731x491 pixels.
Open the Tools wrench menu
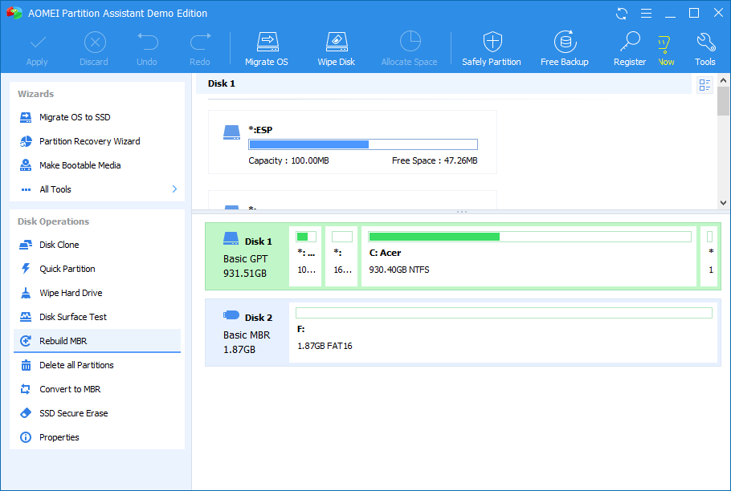pyautogui.click(x=705, y=49)
